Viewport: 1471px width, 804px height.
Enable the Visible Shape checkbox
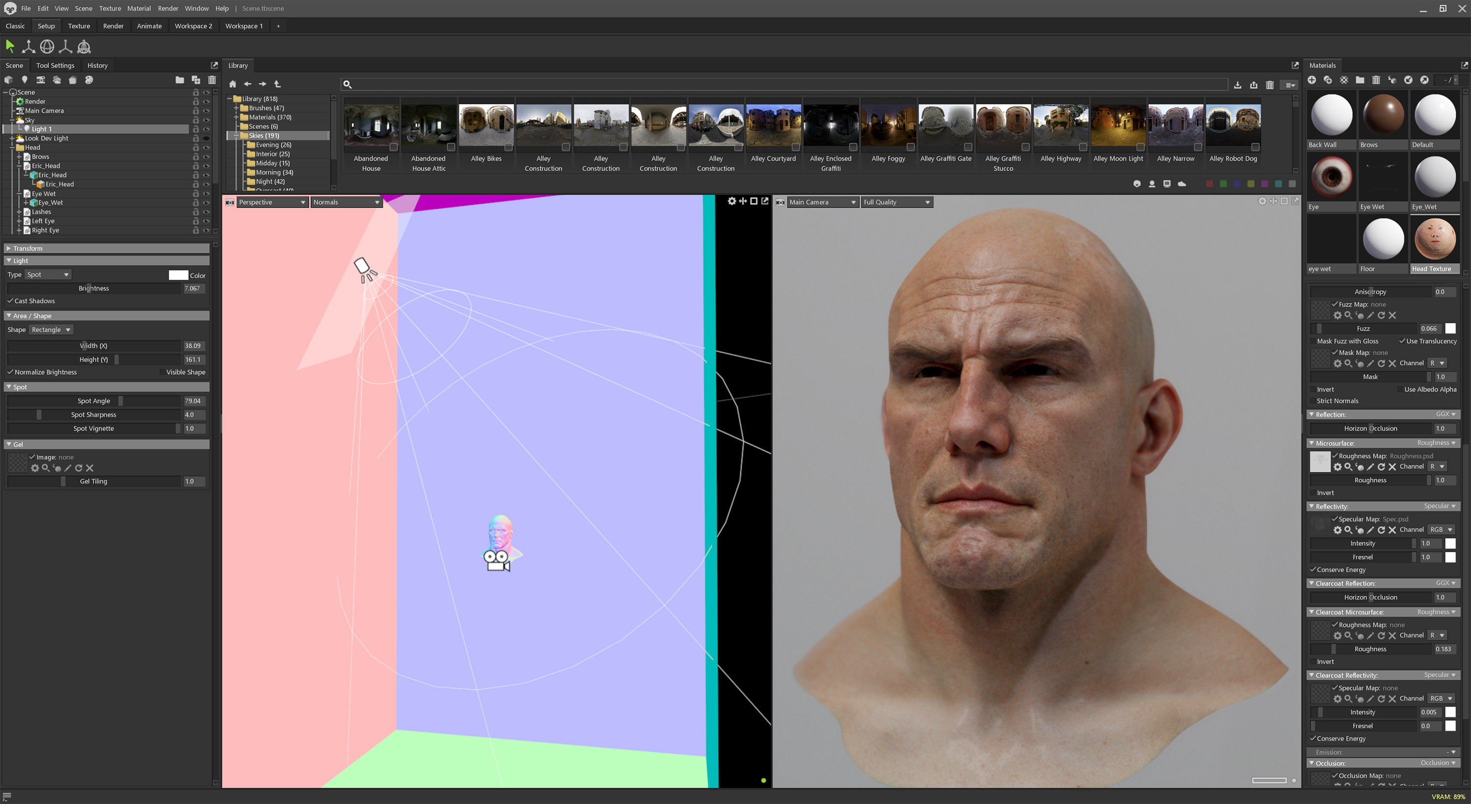point(162,372)
